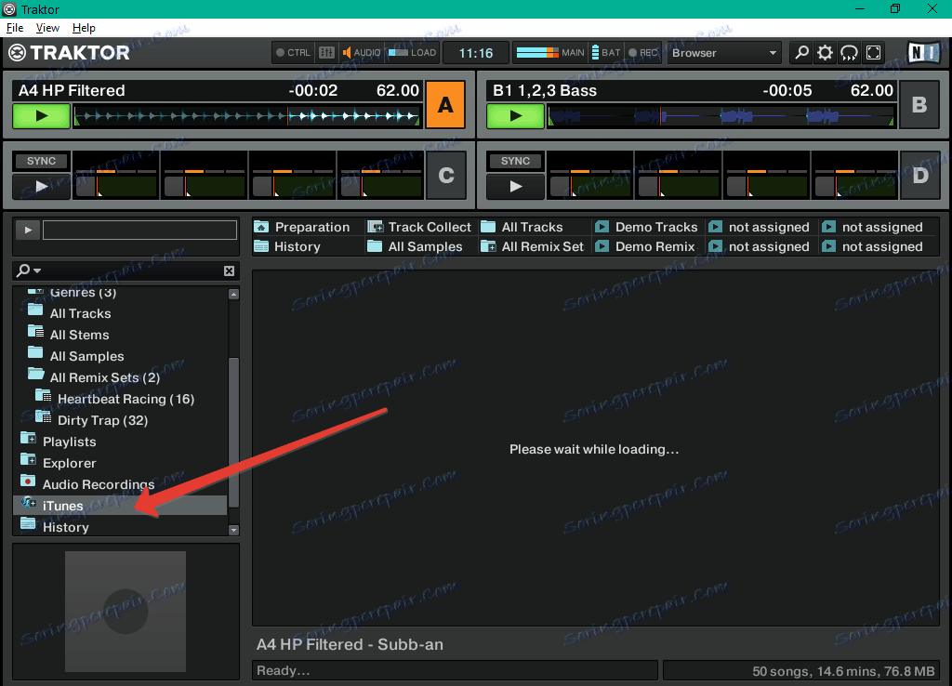Viewport: 952px width, 686px height.
Task: Open the View menu
Action: click(47, 28)
